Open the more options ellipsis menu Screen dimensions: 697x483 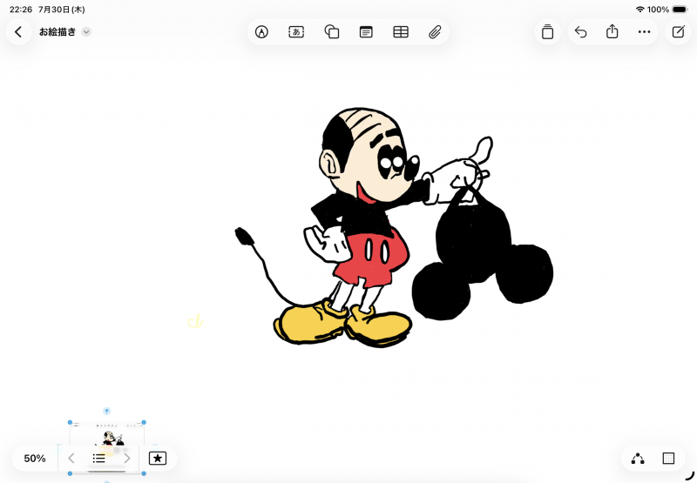pyautogui.click(x=644, y=32)
